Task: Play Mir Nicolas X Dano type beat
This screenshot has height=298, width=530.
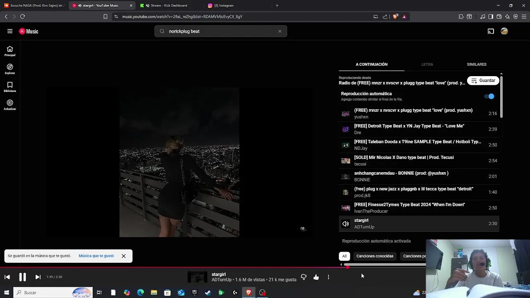Action: pyautogui.click(x=419, y=161)
